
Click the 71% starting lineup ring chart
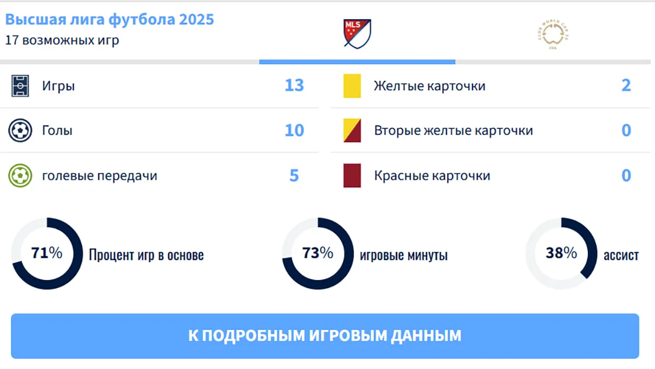(47, 253)
